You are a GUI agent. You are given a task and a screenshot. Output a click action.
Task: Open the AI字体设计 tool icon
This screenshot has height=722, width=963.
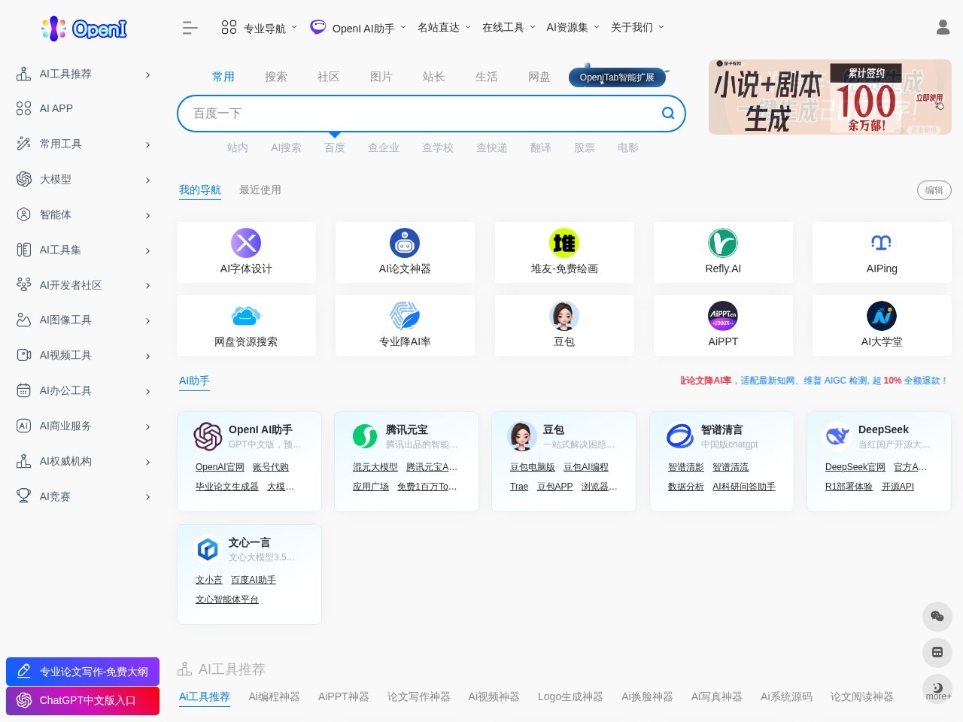coord(246,243)
